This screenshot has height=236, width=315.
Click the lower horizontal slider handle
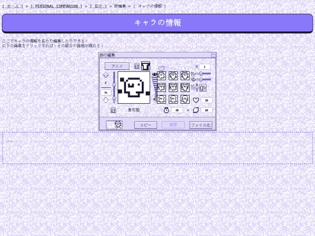coord(201,79)
